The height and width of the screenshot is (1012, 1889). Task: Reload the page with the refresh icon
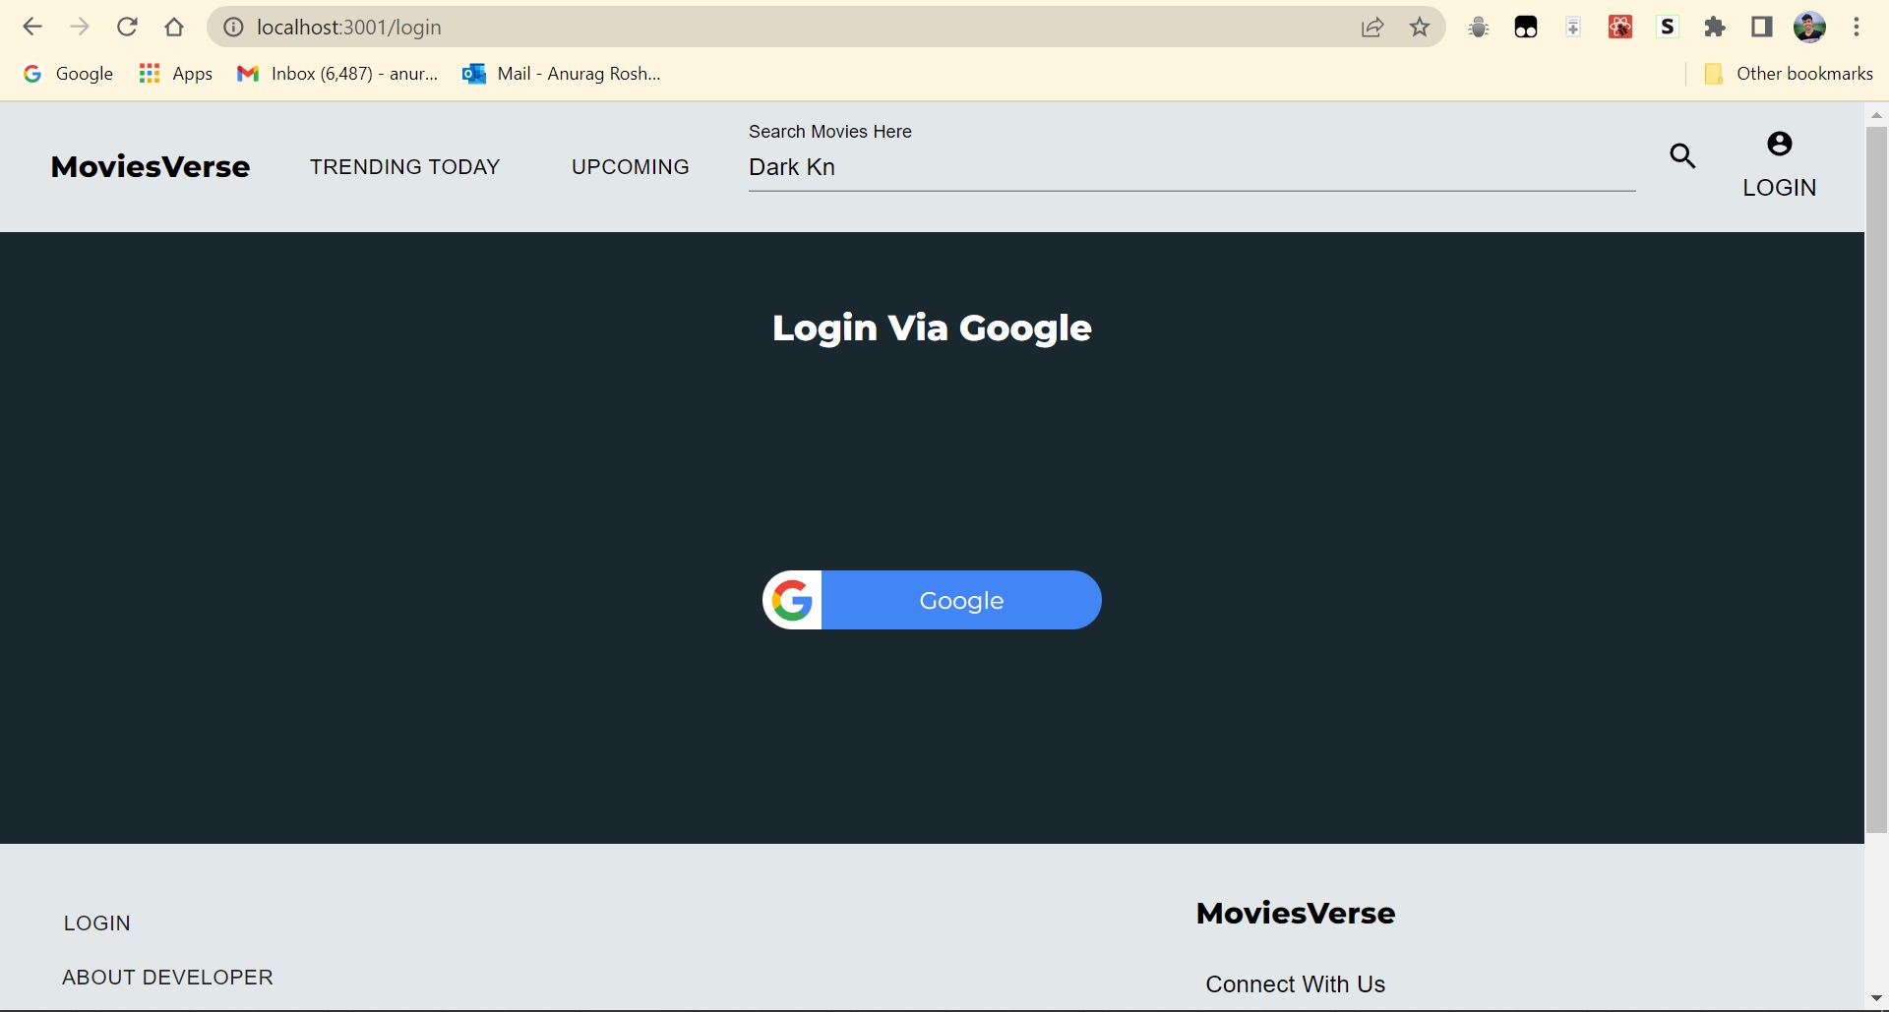[x=127, y=28]
